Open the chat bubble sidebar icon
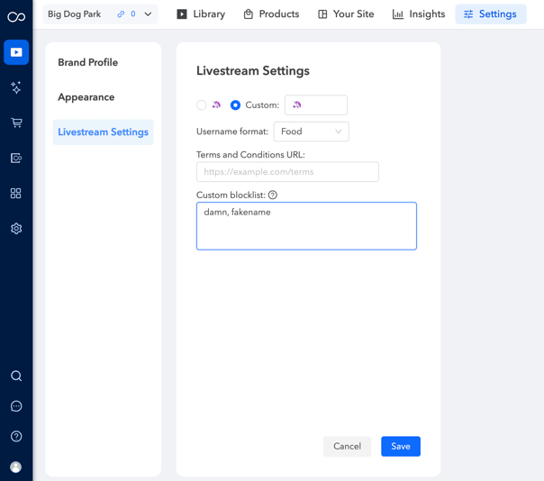The image size is (544, 481). click(x=16, y=406)
